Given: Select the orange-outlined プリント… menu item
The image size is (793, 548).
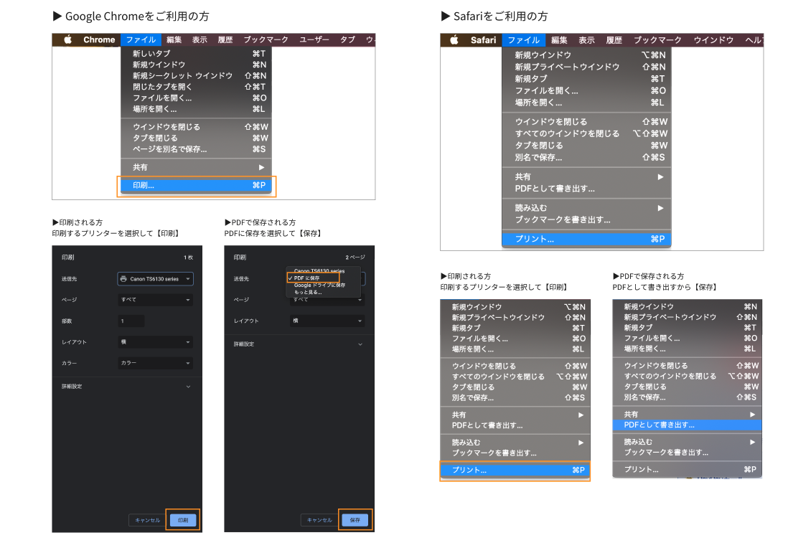Looking at the screenshot, I should (515, 470).
